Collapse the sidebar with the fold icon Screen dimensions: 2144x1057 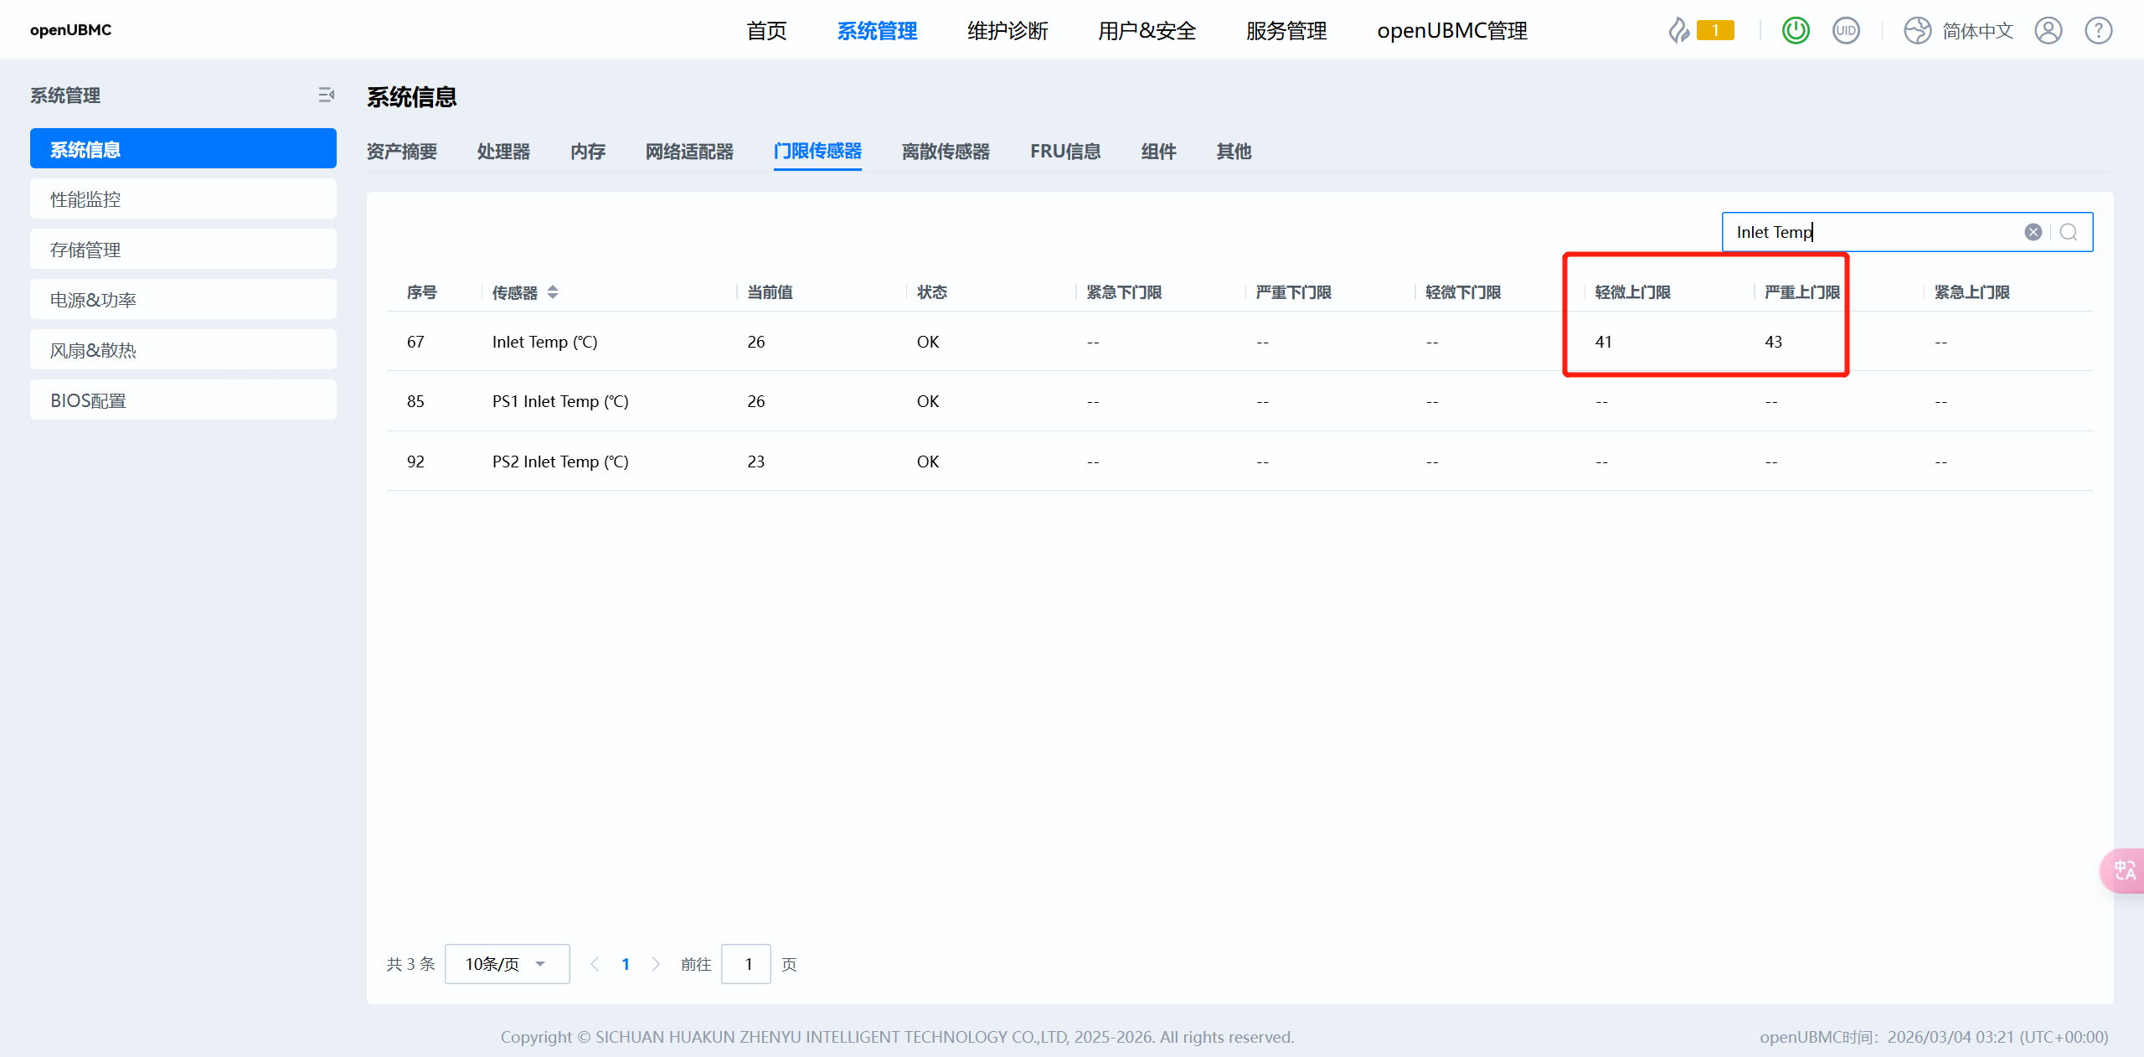pos(327,95)
